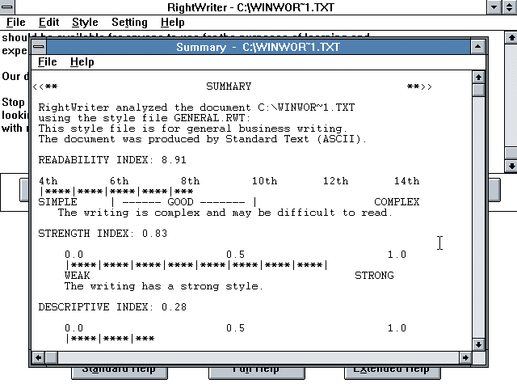The width and height of the screenshot is (517, 388).
Task: Restore the RightWriter main window size
Action: click(x=510, y=7)
